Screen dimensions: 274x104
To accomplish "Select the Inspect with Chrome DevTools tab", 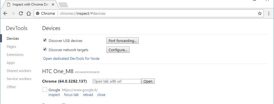I will click(31, 5).
